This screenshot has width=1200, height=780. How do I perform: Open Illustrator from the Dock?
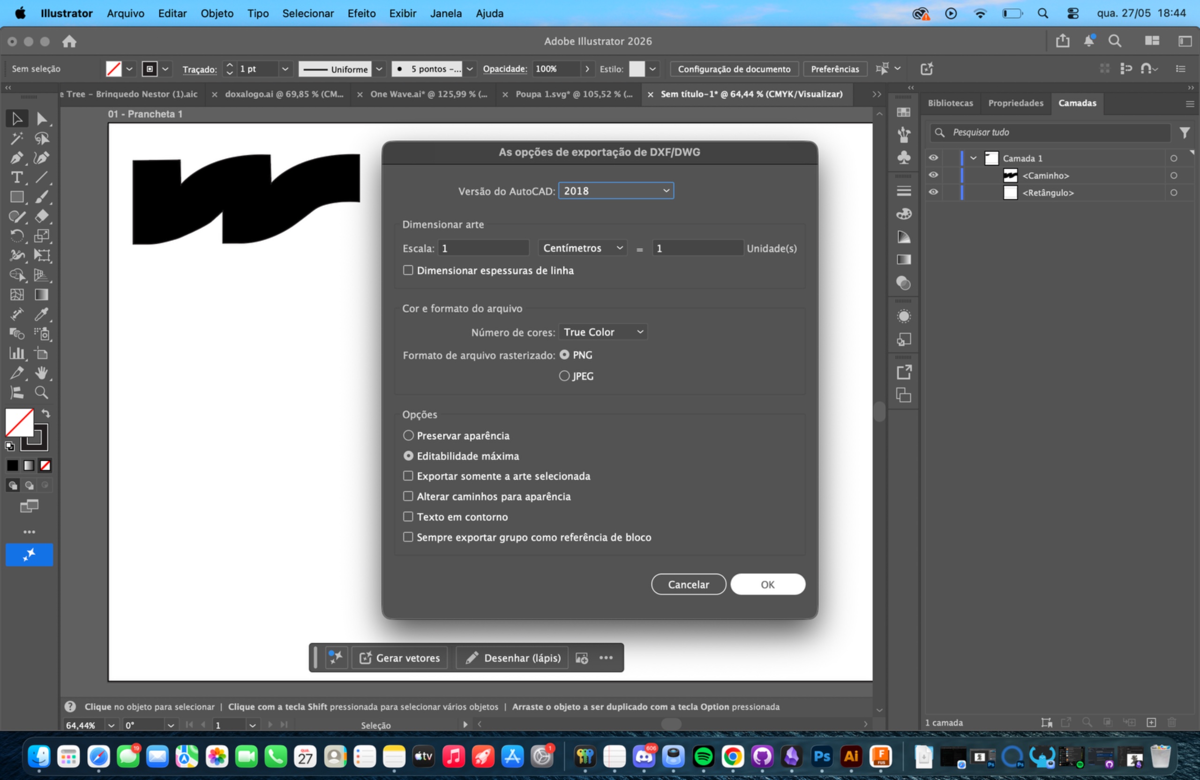coord(852,756)
